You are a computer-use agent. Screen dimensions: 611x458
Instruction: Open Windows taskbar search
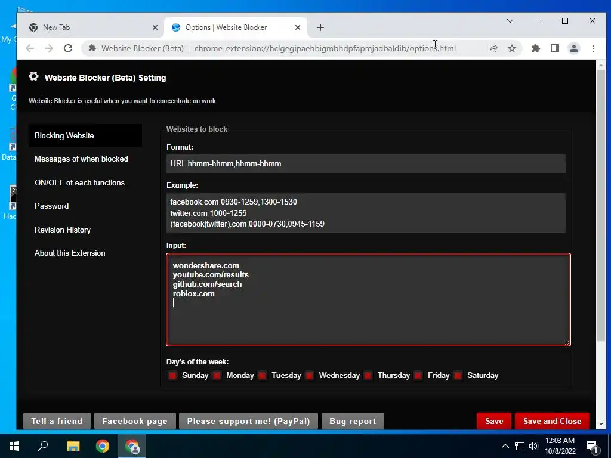click(43, 446)
